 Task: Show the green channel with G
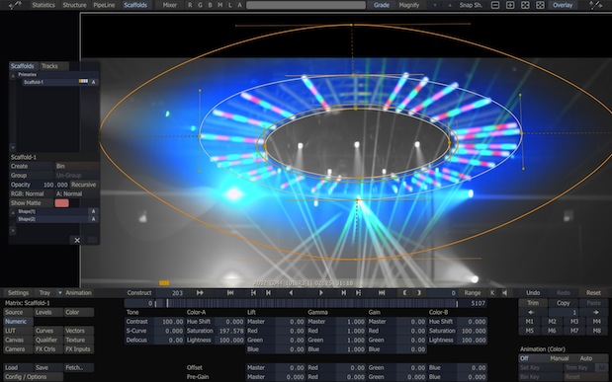(x=200, y=5)
